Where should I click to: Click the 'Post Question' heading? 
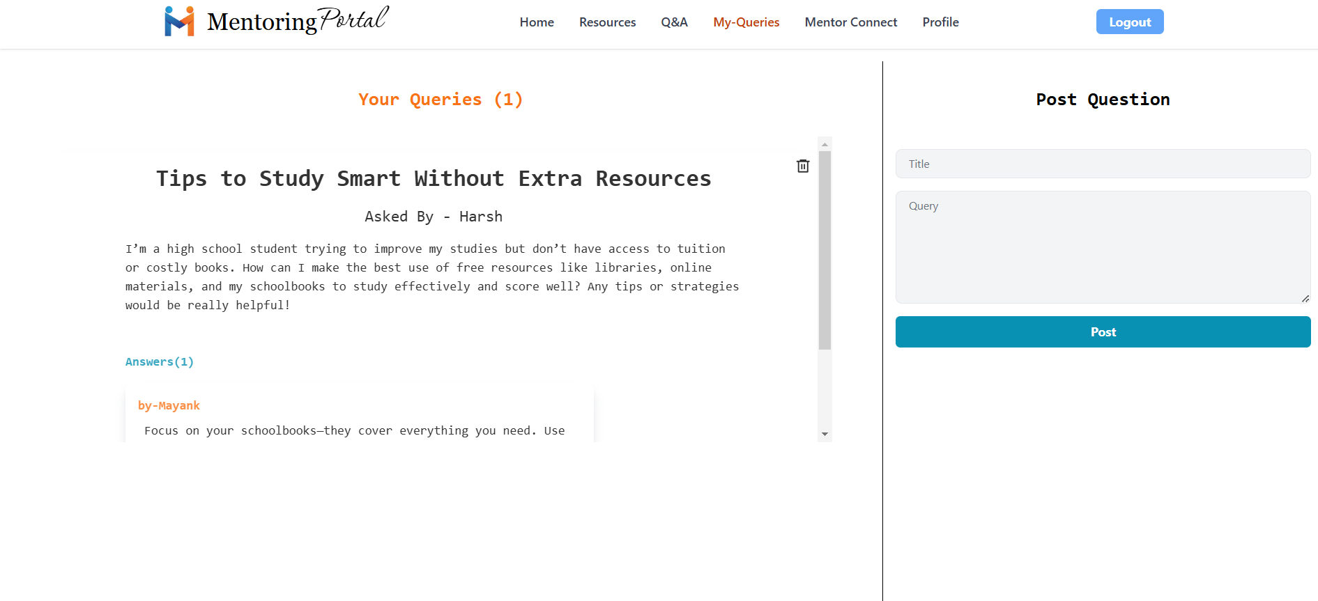click(x=1103, y=100)
